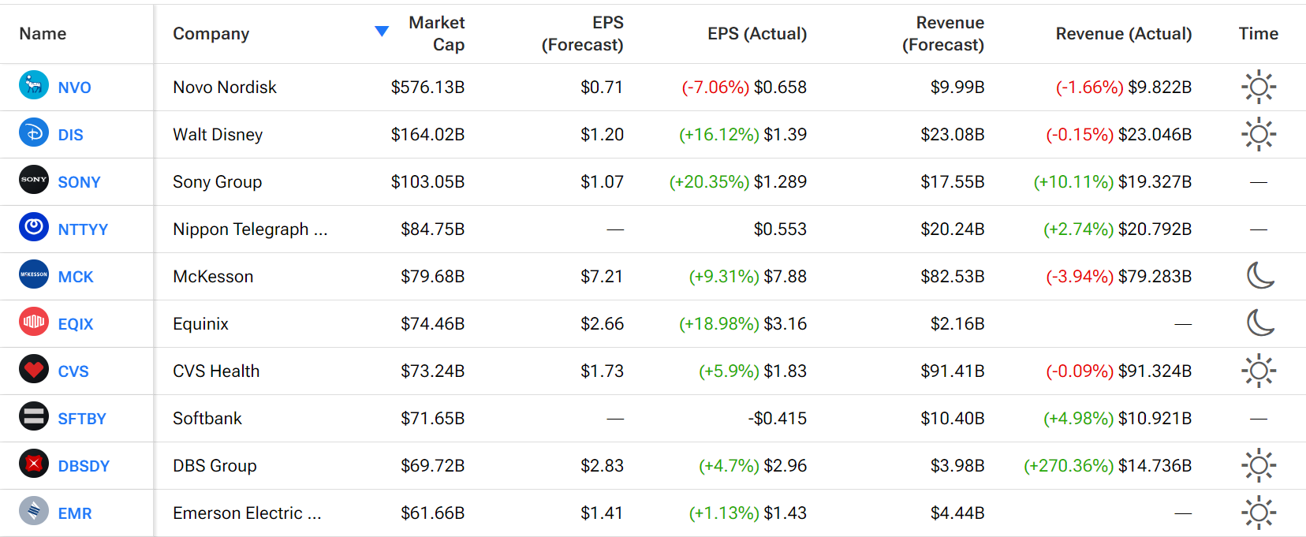Screen dimensions: 1306x537
Task: Open the NTTYY ticker link
Action: click(83, 229)
